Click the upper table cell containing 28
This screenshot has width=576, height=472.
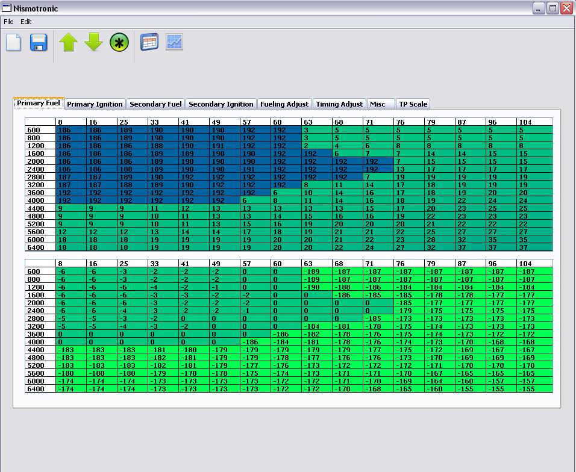point(440,240)
